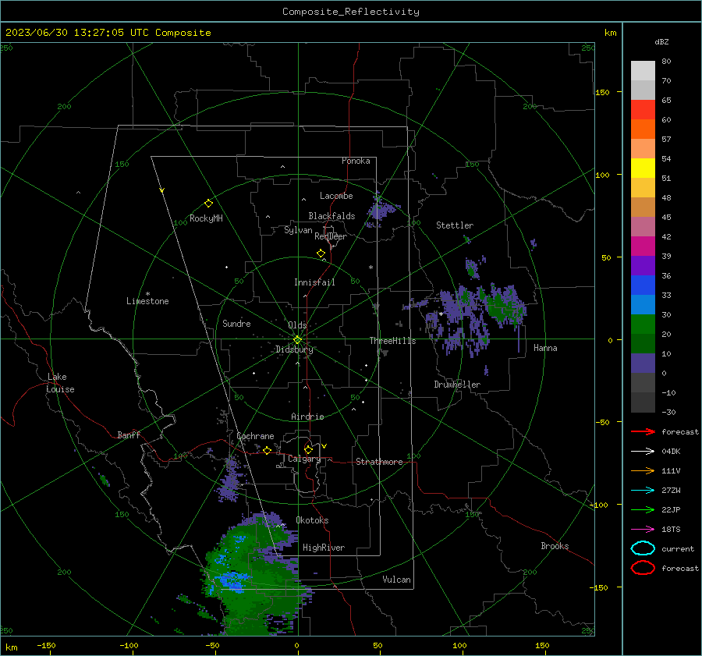Click the heavy rain echo southwest of HighRiver
702x656 pixels.
tap(253, 574)
